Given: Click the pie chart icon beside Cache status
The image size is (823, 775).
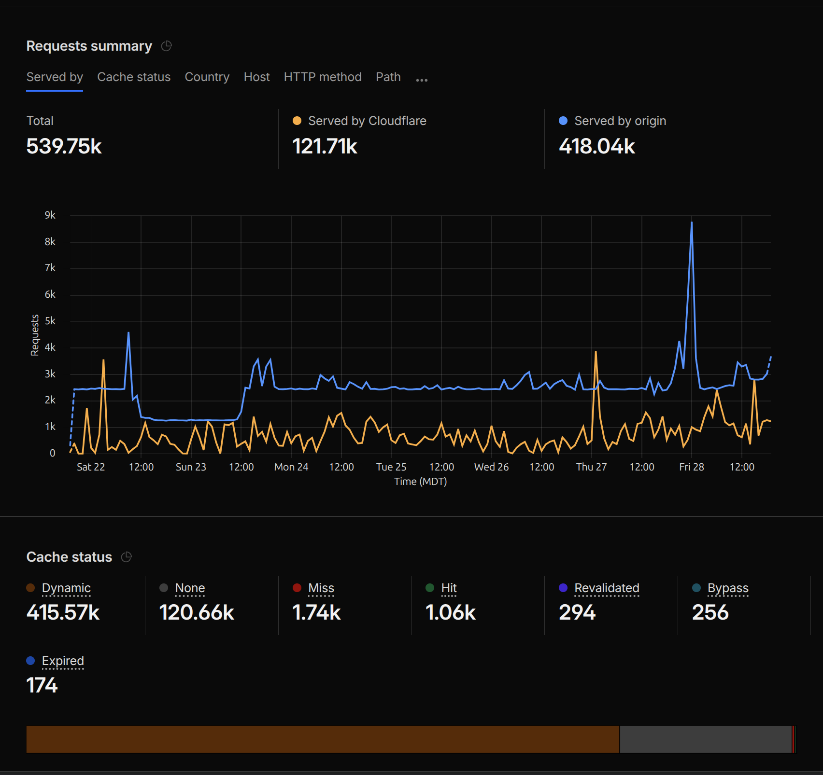Looking at the screenshot, I should 127,557.
